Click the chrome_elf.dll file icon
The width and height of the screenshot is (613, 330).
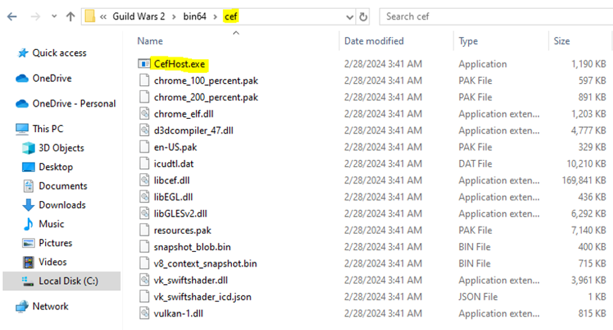click(x=144, y=114)
